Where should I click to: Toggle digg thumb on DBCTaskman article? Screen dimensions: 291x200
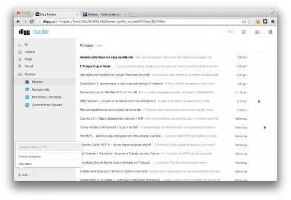[259, 101]
